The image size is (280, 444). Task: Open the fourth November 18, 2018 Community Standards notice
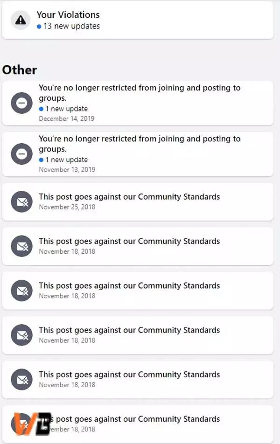[138, 380]
